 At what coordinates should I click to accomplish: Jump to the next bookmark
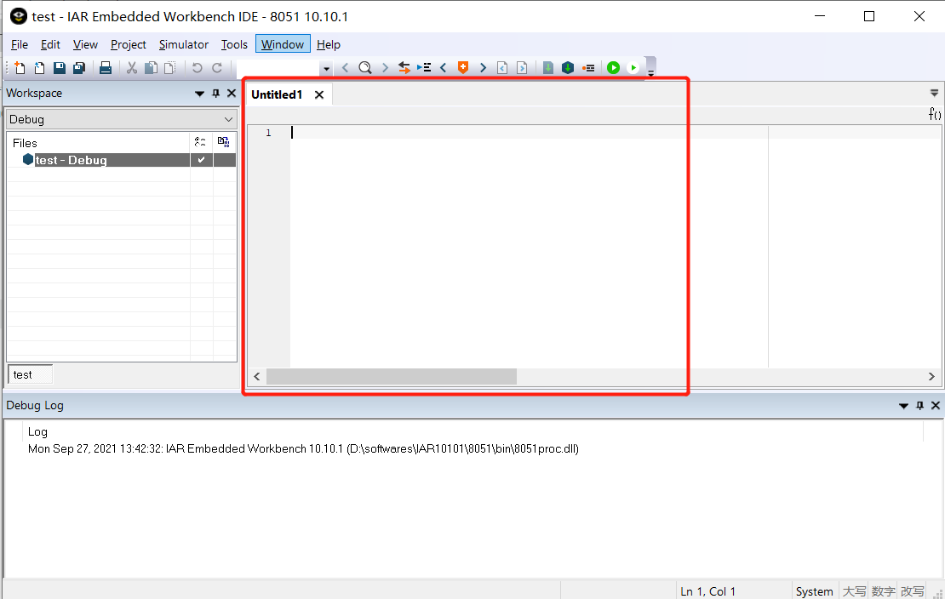pyautogui.click(x=483, y=67)
